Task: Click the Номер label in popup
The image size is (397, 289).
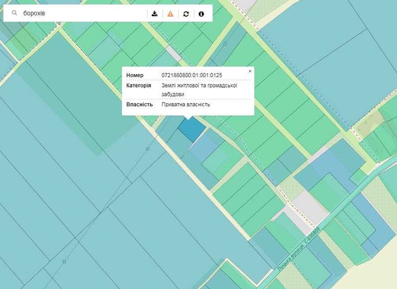Action: pos(135,75)
